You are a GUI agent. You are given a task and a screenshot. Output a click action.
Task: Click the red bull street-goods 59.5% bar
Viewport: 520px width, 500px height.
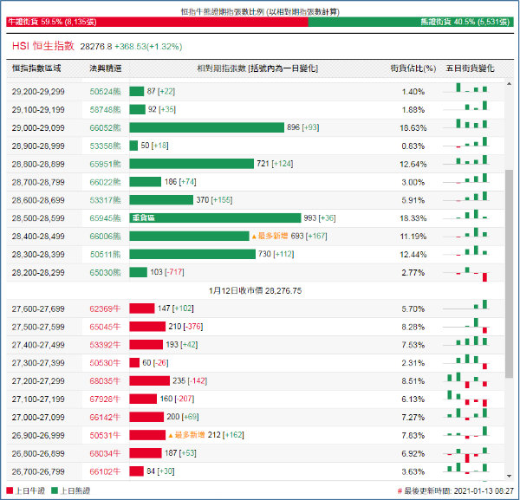(157, 22)
